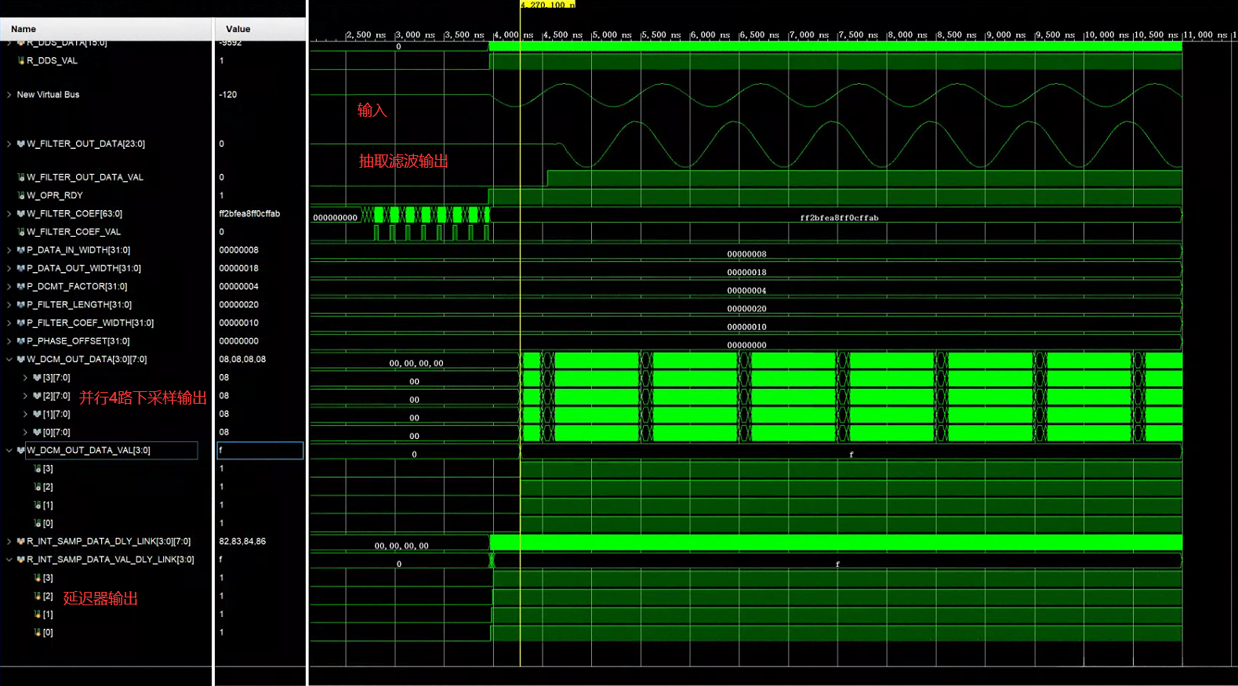Collapse the W_DCM_OUT_DATA[3:0][7:0] bus

coord(9,360)
